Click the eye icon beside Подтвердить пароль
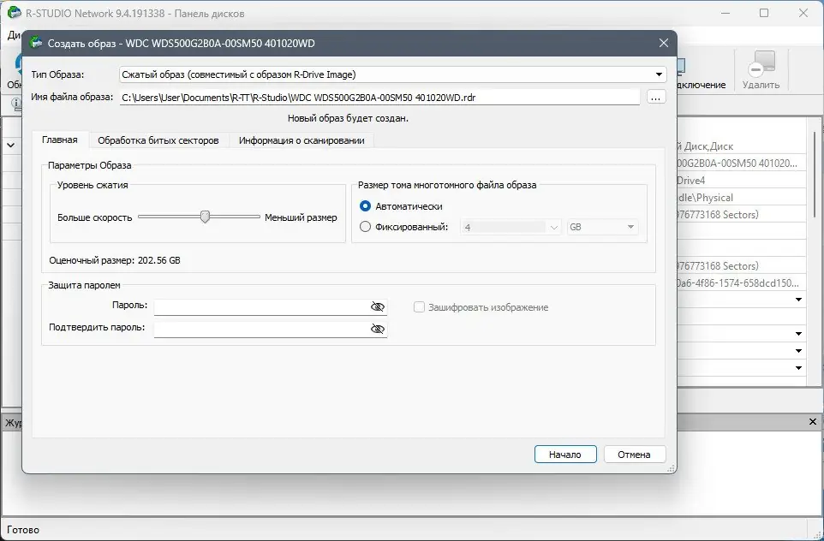 coord(378,327)
